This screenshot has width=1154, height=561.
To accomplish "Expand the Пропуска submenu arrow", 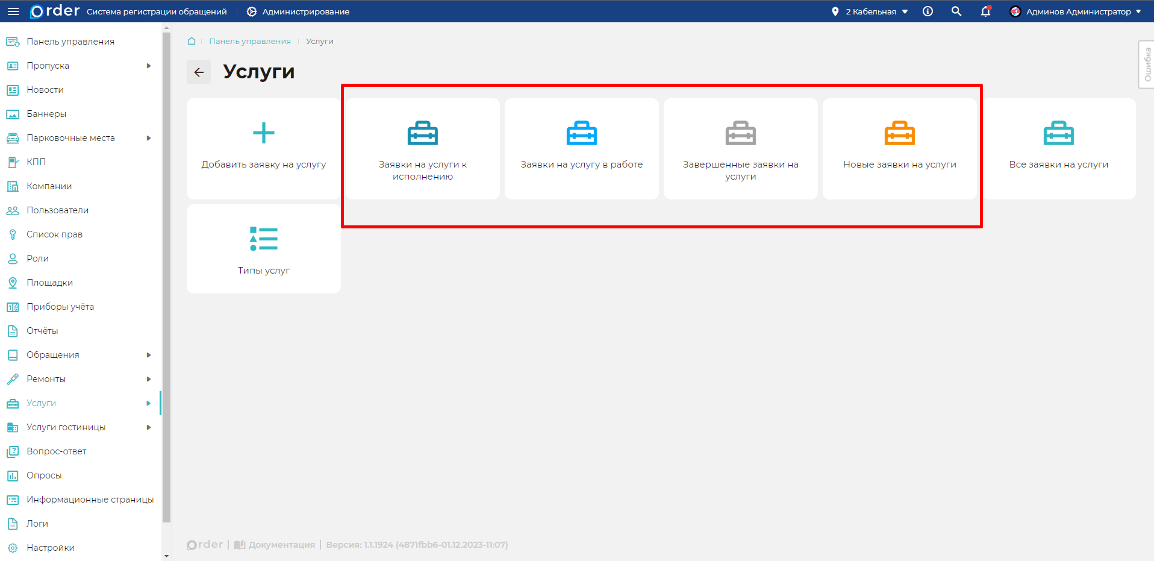I will (149, 66).
